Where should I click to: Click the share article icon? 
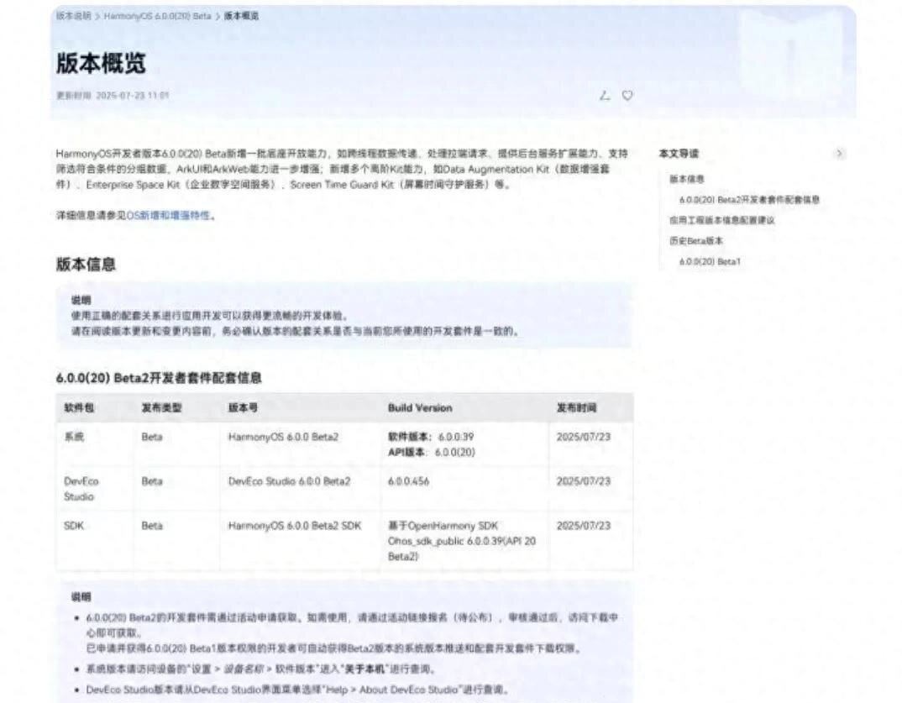(x=604, y=96)
